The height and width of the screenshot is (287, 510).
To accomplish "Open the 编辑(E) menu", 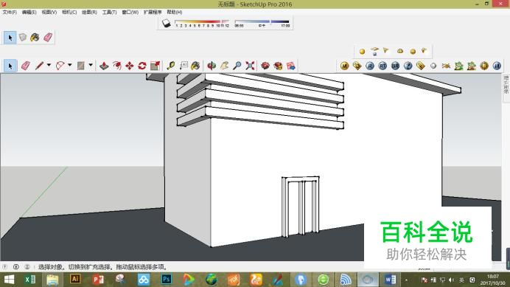I will (x=29, y=12).
